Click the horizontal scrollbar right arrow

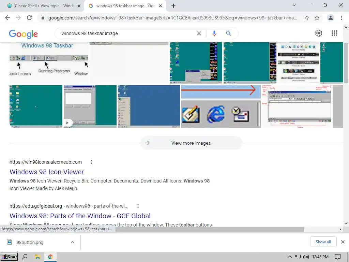(340, 230)
